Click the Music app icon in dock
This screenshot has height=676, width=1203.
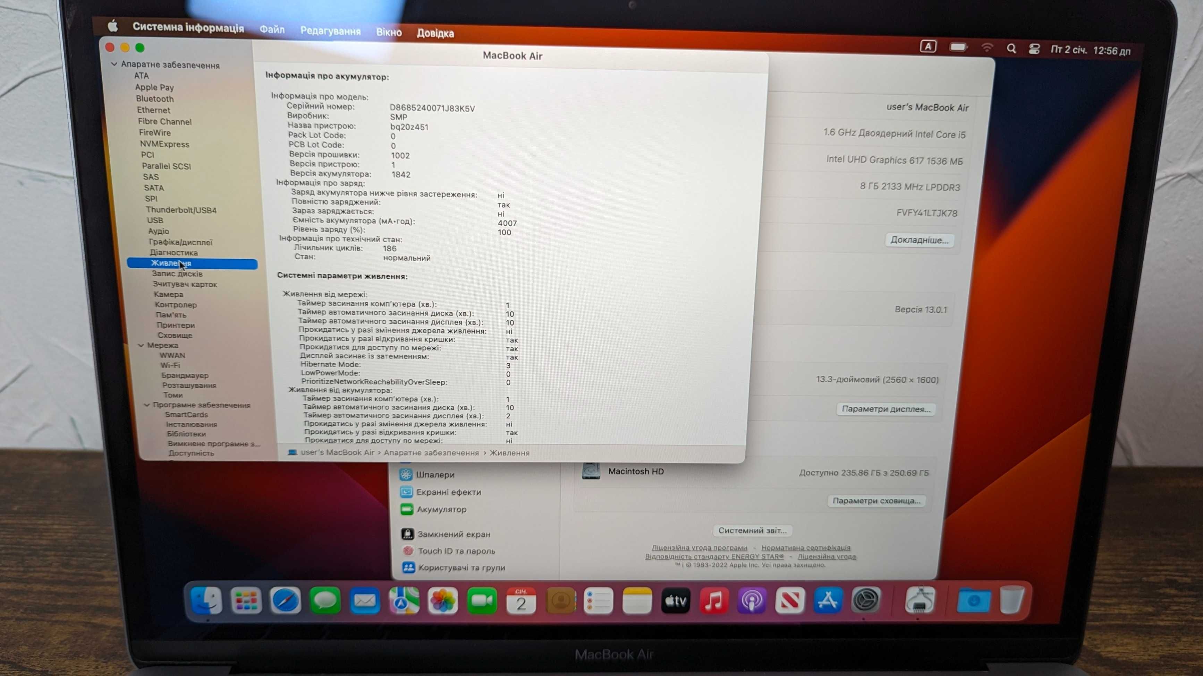coord(714,601)
